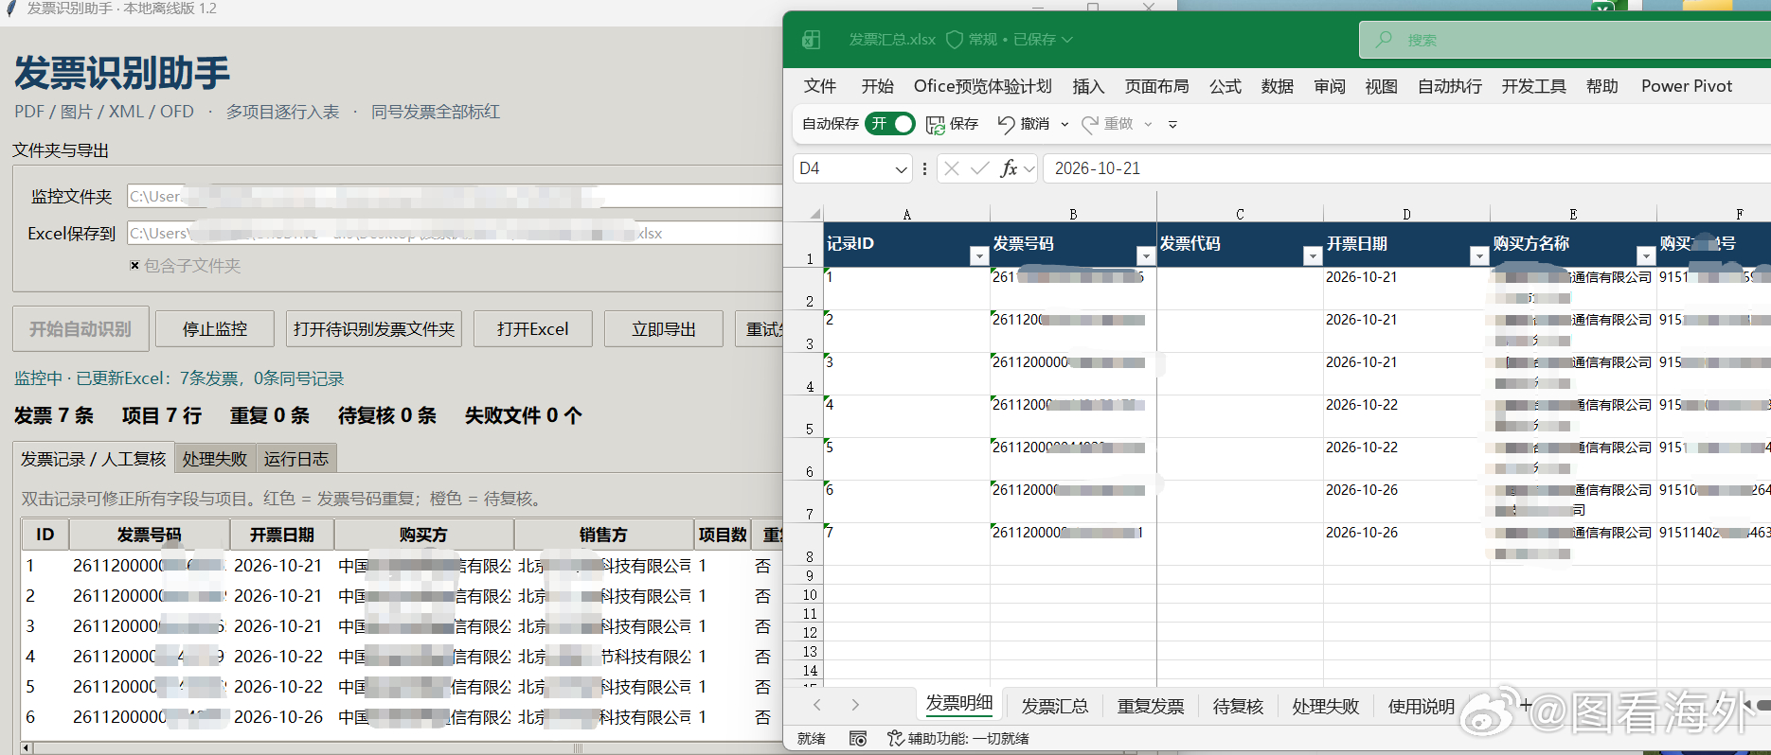Open the 数据 ribbon tab
Viewport: 1771px width, 755px height.
click(1278, 86)
